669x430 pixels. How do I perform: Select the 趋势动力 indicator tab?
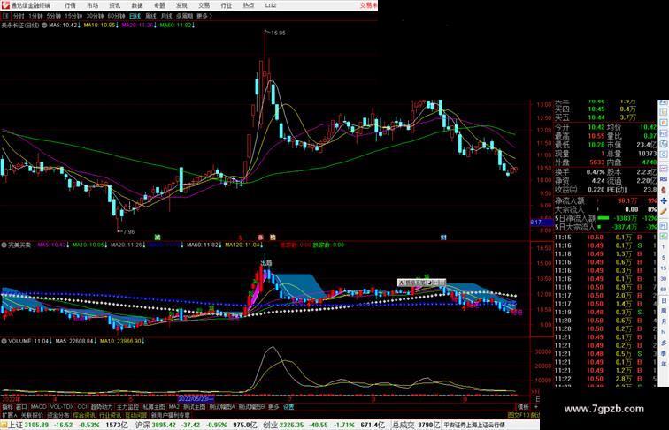(x=102, y=407)
